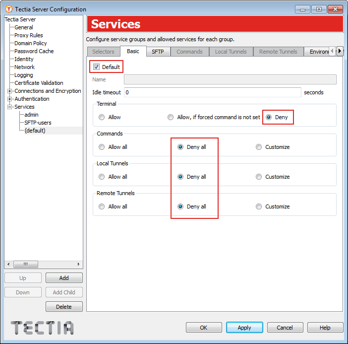Open the Remote Tunnels tab
This screenshot has height=344, width=348.
pos(278,52)
